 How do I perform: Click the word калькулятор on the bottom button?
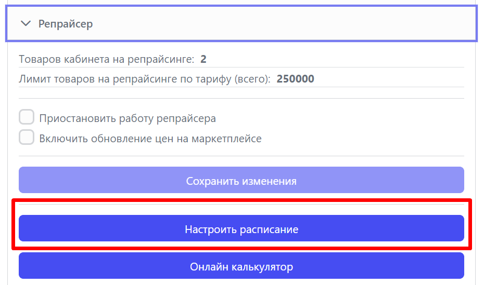[262, 267]
